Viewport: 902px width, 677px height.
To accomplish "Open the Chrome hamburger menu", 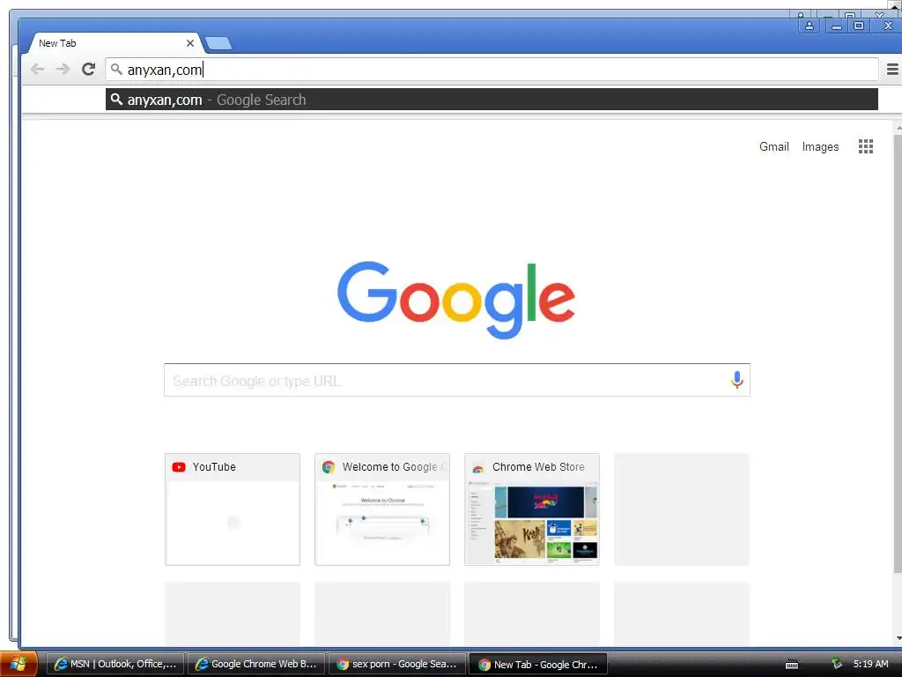I will tap(892, 70).
